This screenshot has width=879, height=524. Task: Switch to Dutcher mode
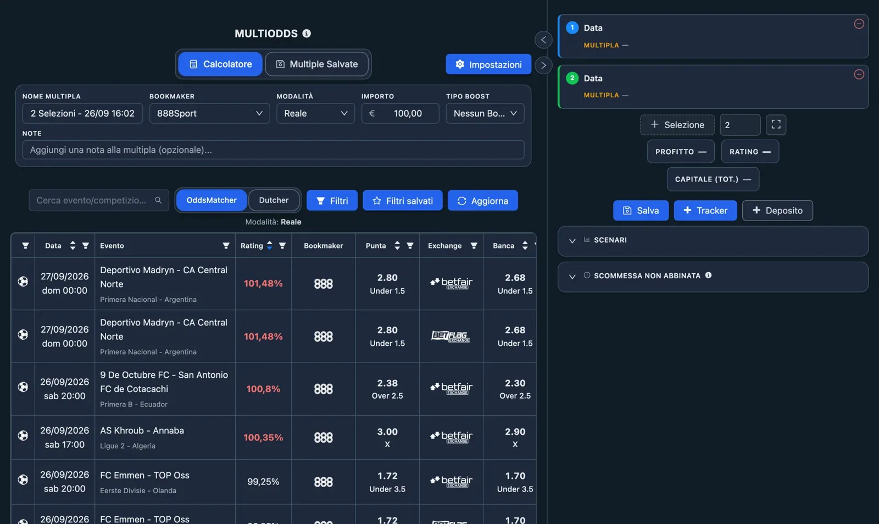tap(274, 200)
